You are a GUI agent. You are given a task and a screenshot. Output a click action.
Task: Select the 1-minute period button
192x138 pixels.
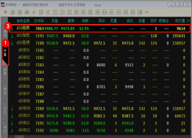click(55, 12)
